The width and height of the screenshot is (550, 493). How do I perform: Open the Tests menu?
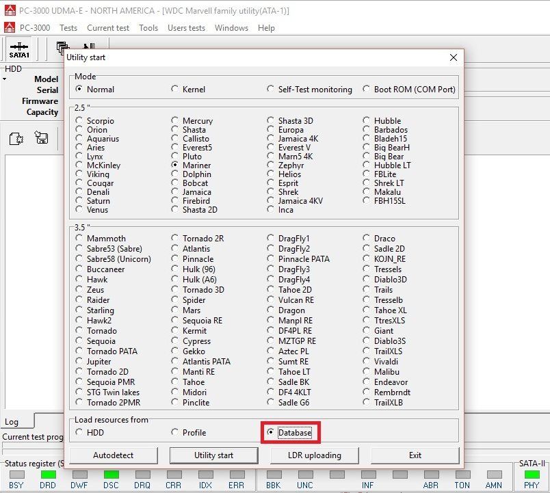click(x=68, y=28)
